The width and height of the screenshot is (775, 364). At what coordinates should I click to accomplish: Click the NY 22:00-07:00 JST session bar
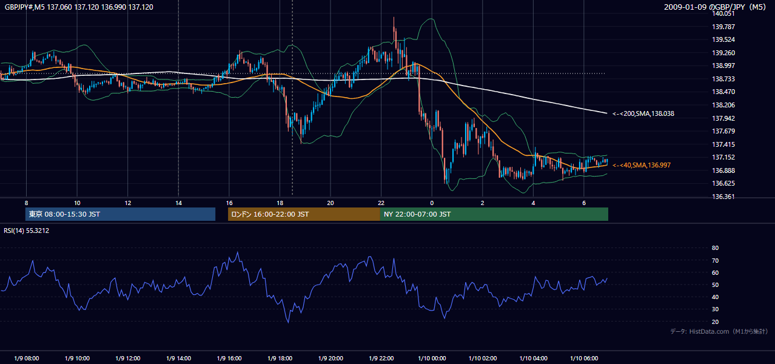click(x=494, y=214)
